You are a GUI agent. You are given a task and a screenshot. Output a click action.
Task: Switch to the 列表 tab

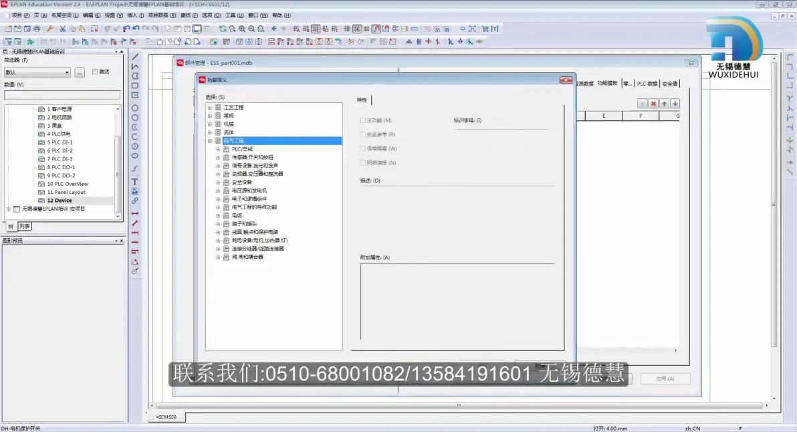point(24,227)
